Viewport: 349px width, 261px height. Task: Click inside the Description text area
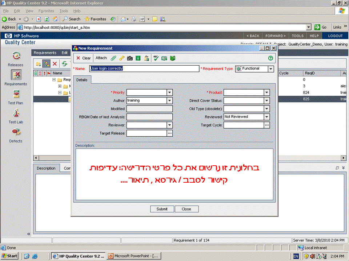pos(174,174)
